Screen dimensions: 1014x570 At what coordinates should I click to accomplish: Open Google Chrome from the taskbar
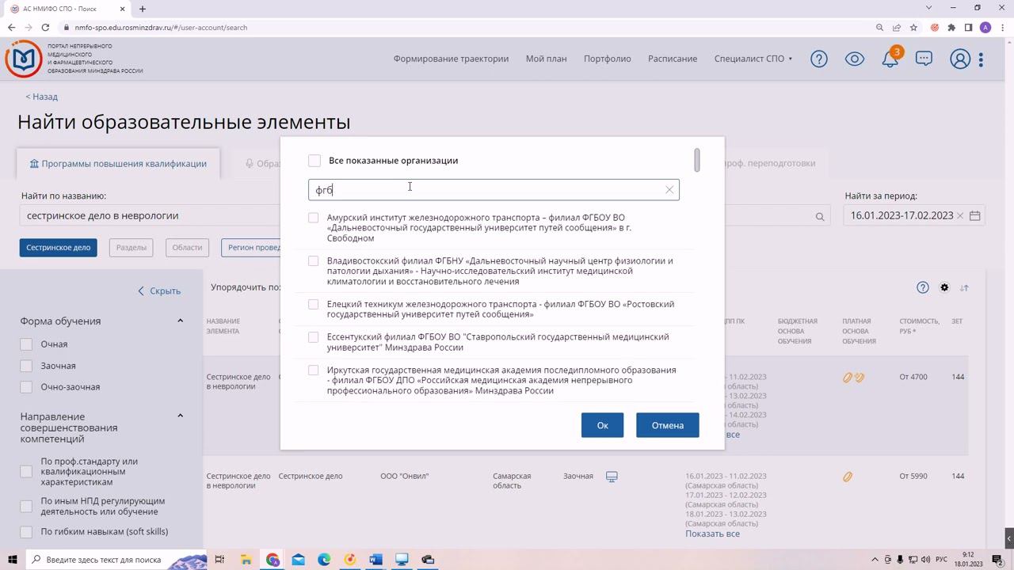273,560
